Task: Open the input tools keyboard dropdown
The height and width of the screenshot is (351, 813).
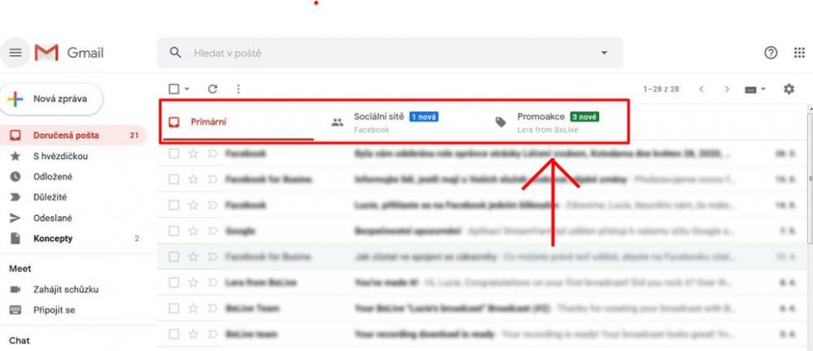Action: [x=755, y=89]
